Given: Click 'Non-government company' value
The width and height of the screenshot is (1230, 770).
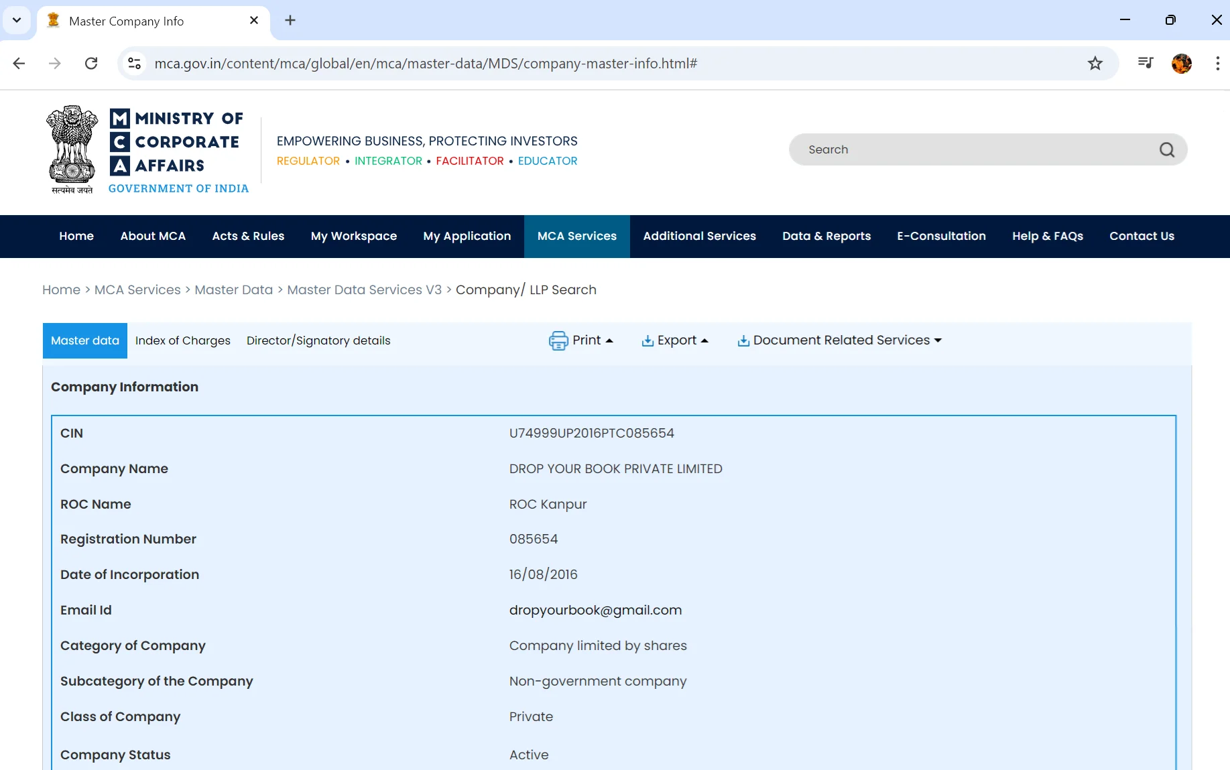Looking at the screenshot, I should point(598,682).
